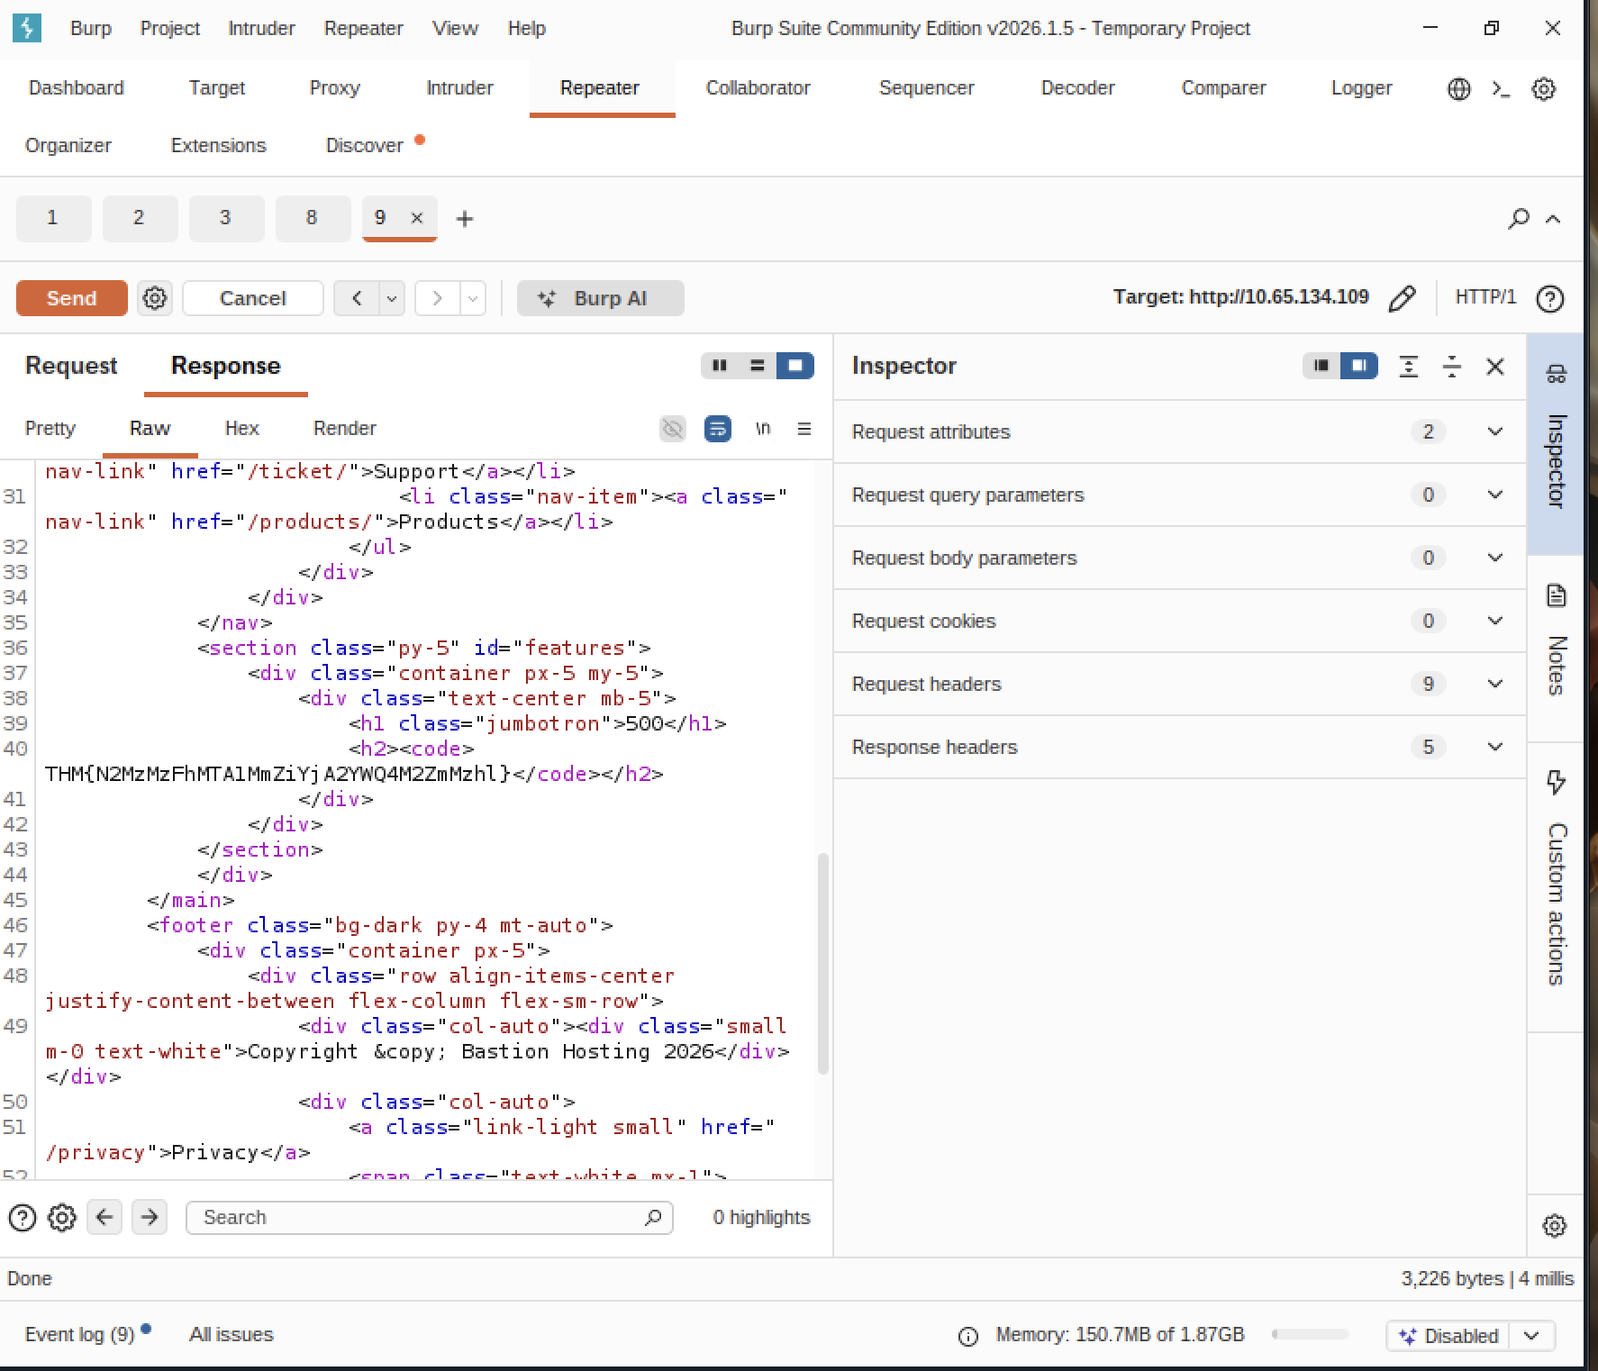
Task: Expand Request query parameters section
Action: [1180, 495]
